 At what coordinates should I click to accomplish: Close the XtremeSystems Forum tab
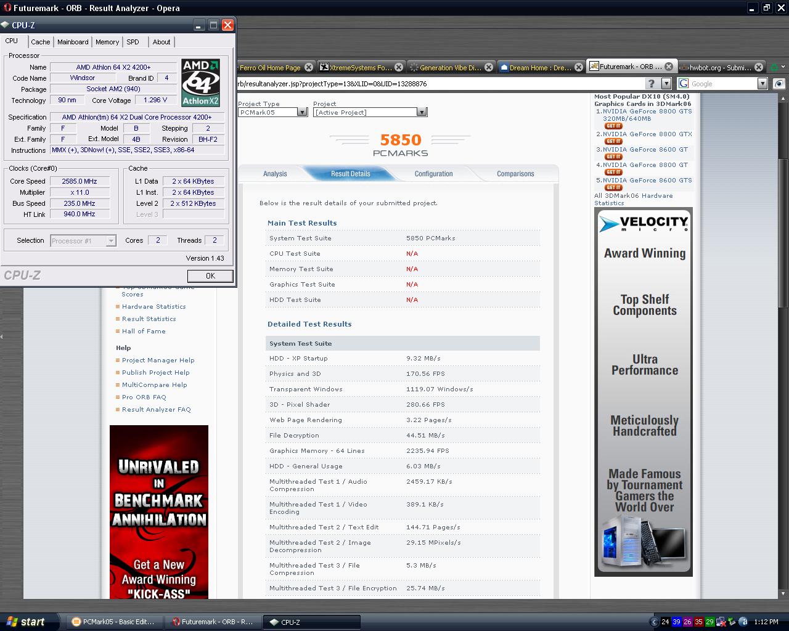tap(399, 67)
